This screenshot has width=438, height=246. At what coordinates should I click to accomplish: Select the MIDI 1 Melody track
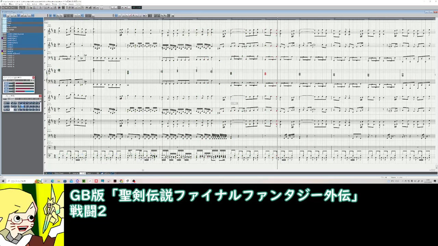pos(23,34)
